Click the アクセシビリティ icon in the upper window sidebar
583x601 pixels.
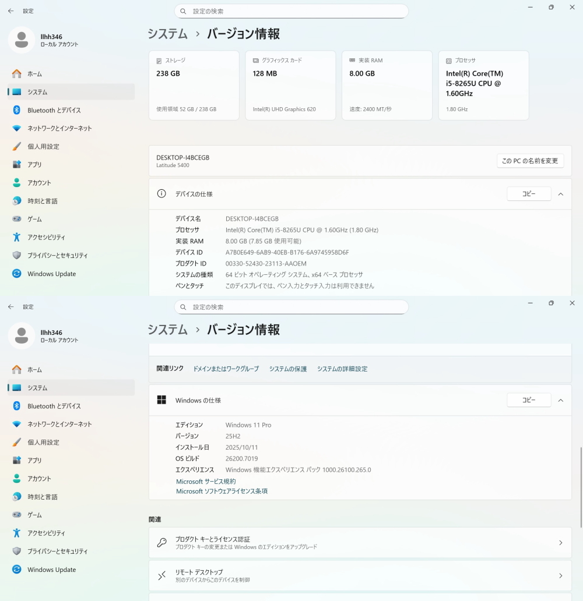(17, 237)
